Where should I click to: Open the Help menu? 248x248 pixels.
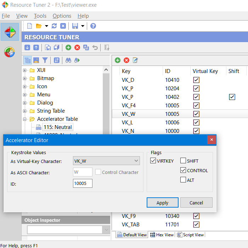tap(83, 16)
